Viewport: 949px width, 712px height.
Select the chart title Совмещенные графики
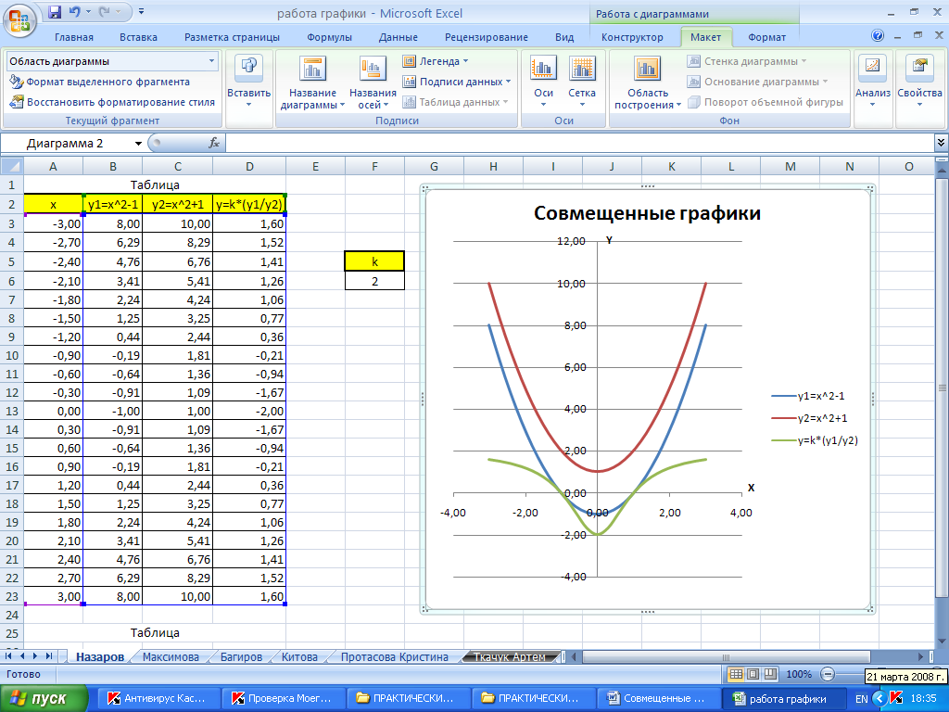[647, 213]
